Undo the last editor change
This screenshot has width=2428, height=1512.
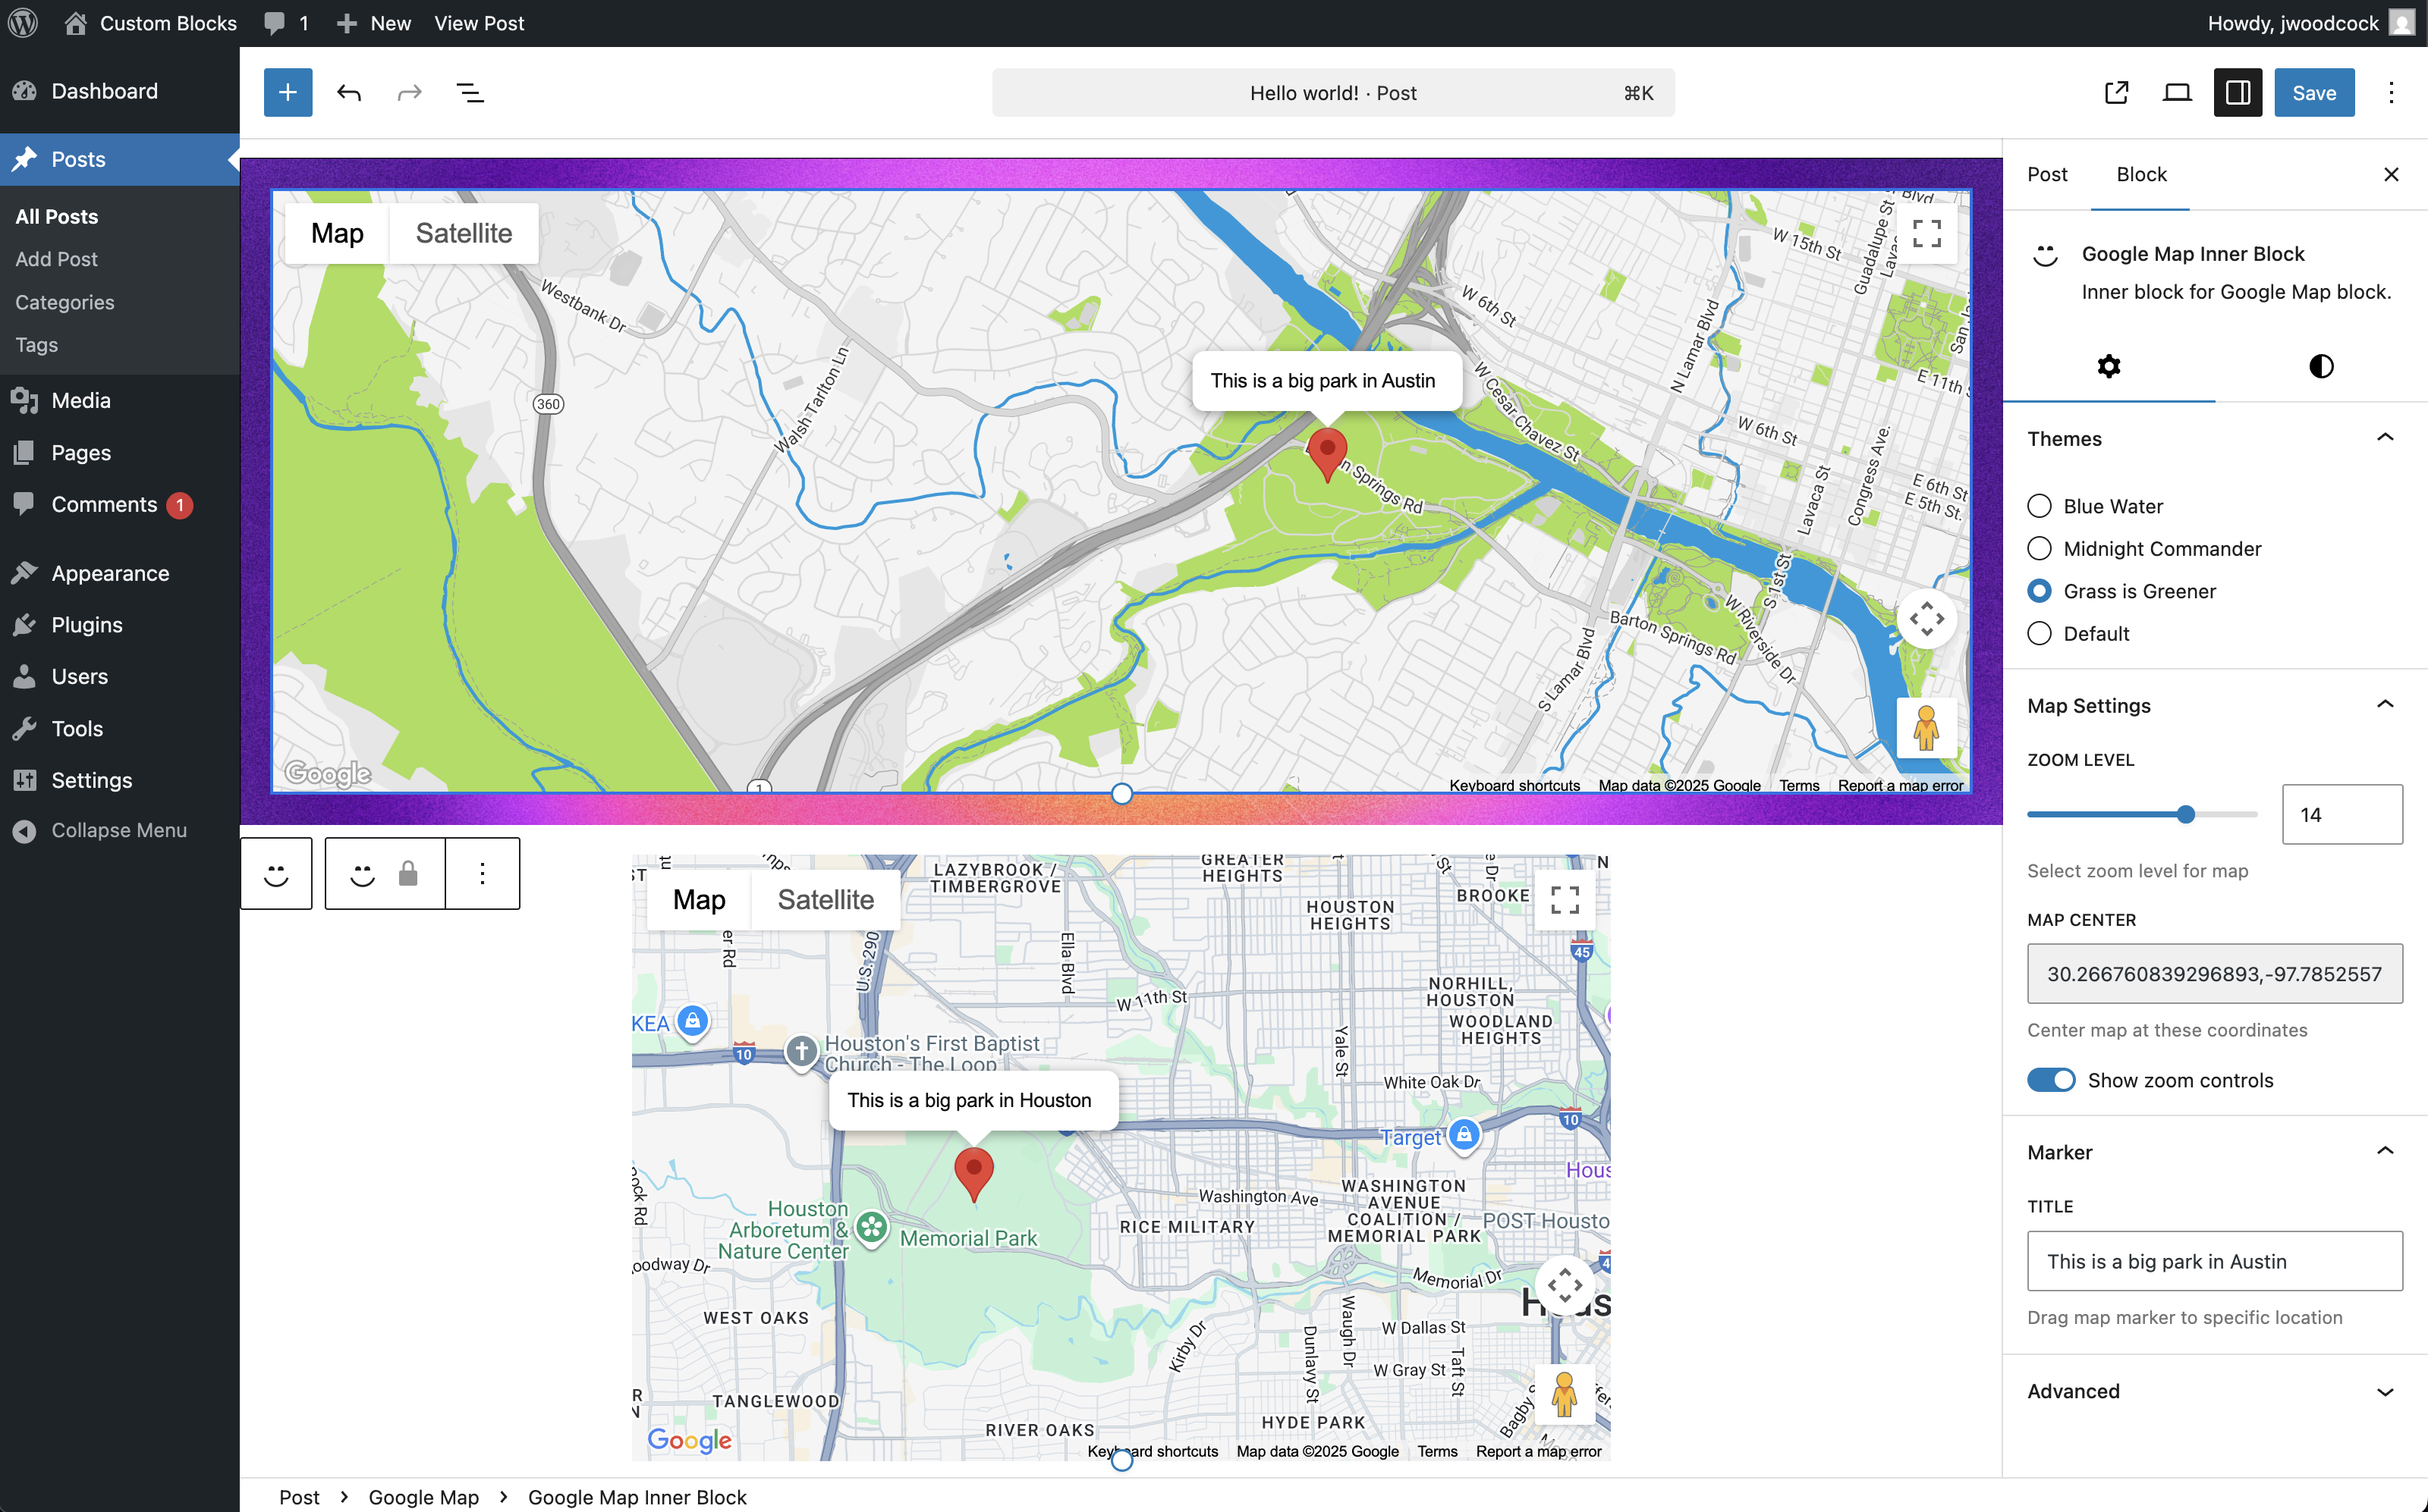(x=349, y=93)
